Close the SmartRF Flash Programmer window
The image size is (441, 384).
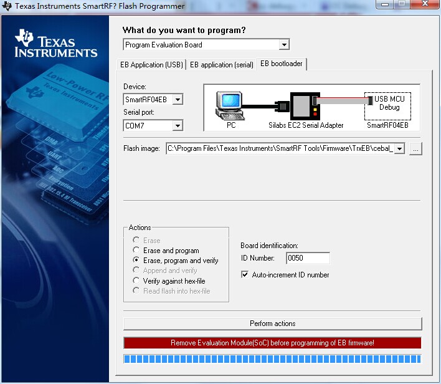tap(425, 4)
